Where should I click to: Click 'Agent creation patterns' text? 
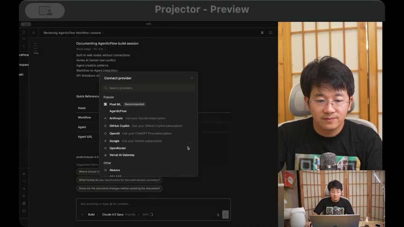(x=92, y=65)
